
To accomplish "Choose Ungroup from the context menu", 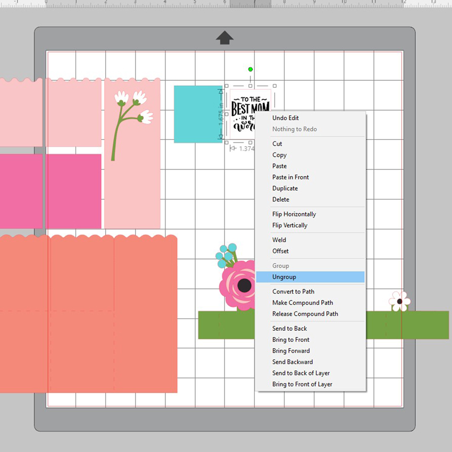I will coord(284,277).
